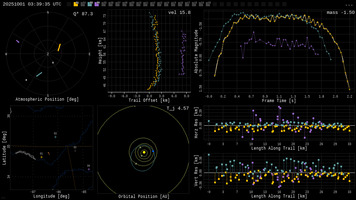Click the teal meteor track in sky plot

pos(39,74)
